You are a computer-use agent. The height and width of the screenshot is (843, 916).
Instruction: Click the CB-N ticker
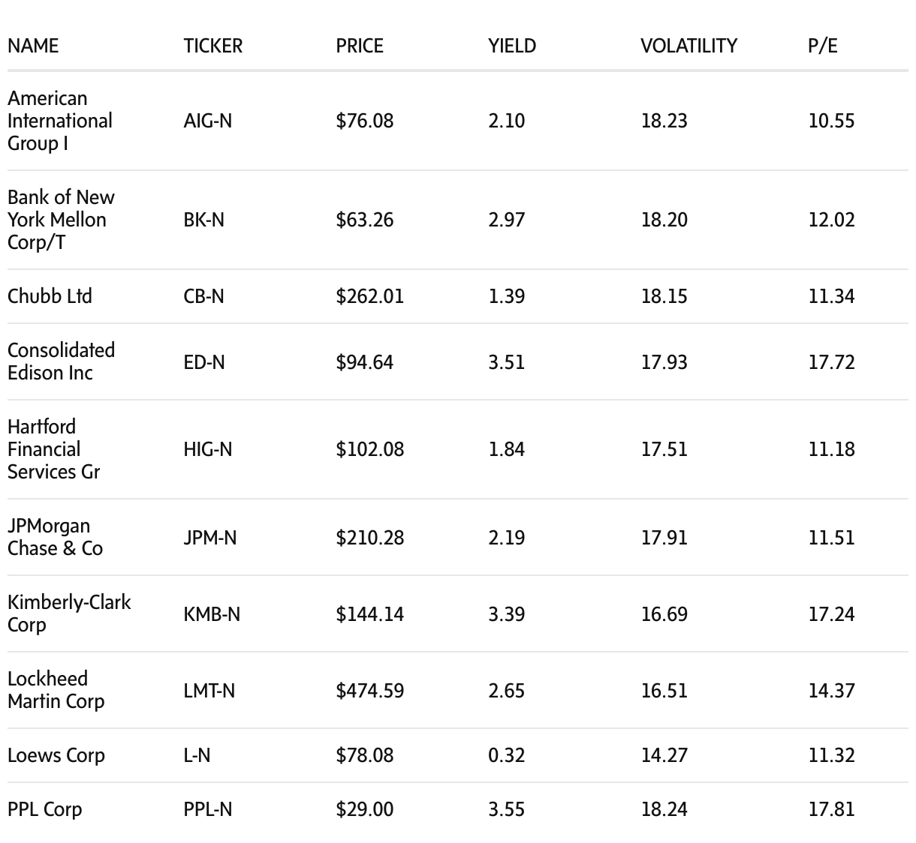(x=204, y=296)
